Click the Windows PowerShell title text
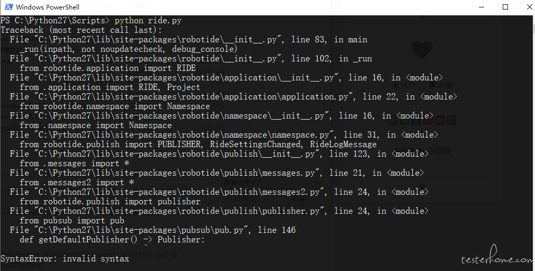Viewport: 535px width, 271px height. [x=48, y=7]
